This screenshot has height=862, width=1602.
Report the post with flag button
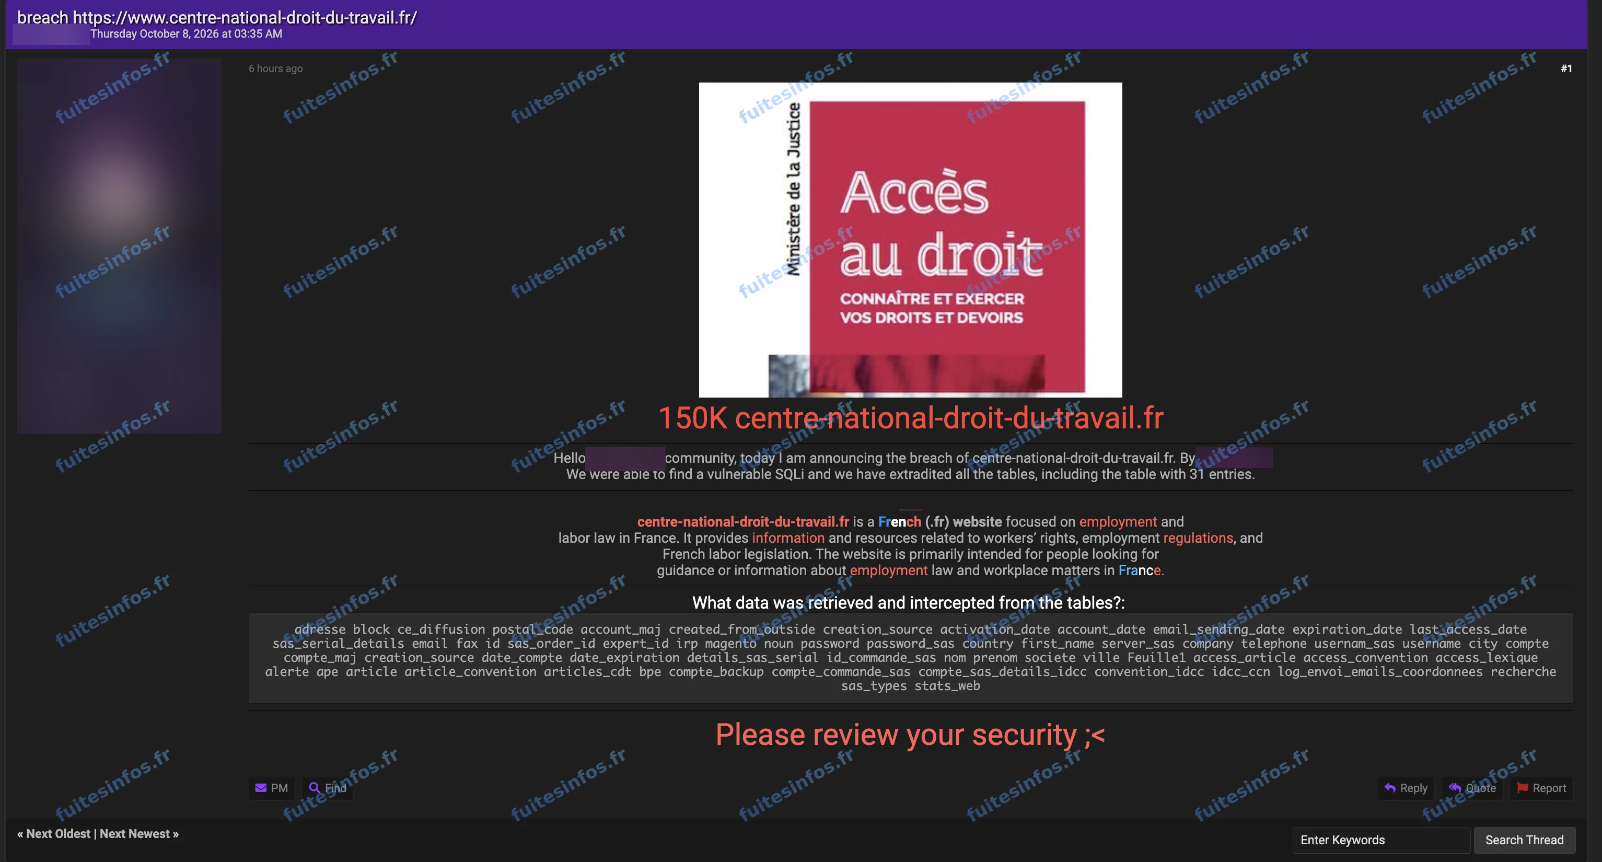click(x=1541, y=788)
